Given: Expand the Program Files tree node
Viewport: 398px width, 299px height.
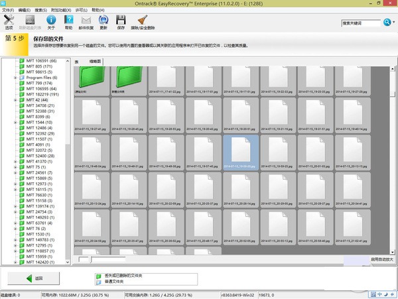Looking at the screenshot, I should [x=15, y=78].
